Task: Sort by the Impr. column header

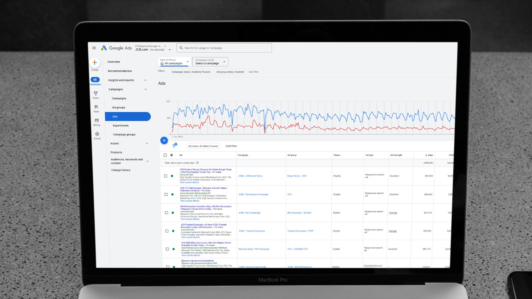Action: coord(429,155)
